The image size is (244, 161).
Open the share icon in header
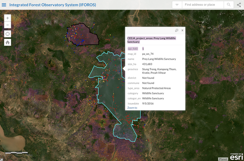click(x=239, y=5)
